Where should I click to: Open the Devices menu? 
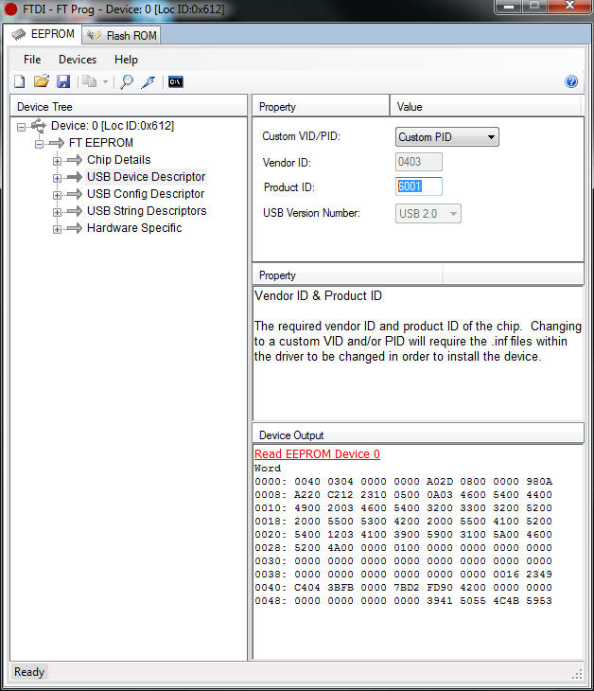(78, 60)
